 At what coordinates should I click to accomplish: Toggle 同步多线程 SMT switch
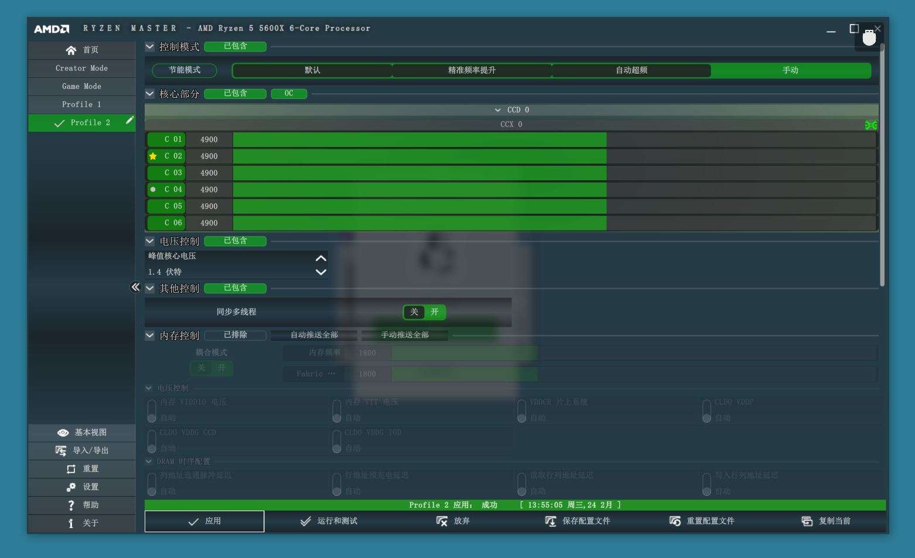tap(424, 312)
